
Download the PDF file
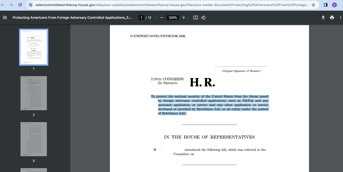(x=323, y=17)
